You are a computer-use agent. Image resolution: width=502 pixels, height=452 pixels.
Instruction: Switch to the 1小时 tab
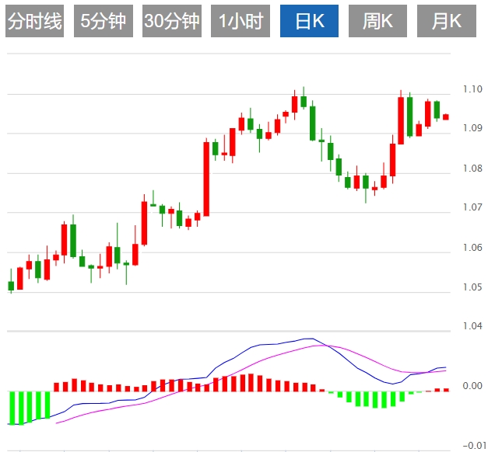[240, 22]
